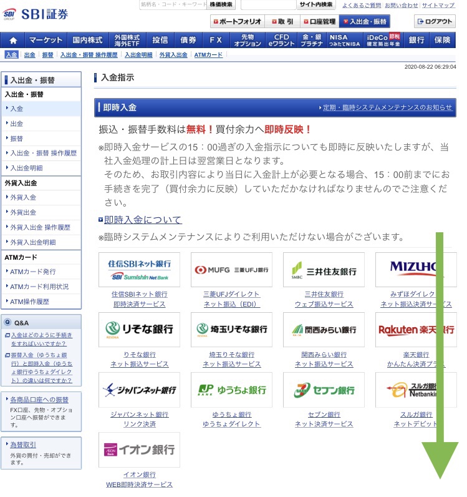Select CFD eワラント menu item

coord(281,40)
